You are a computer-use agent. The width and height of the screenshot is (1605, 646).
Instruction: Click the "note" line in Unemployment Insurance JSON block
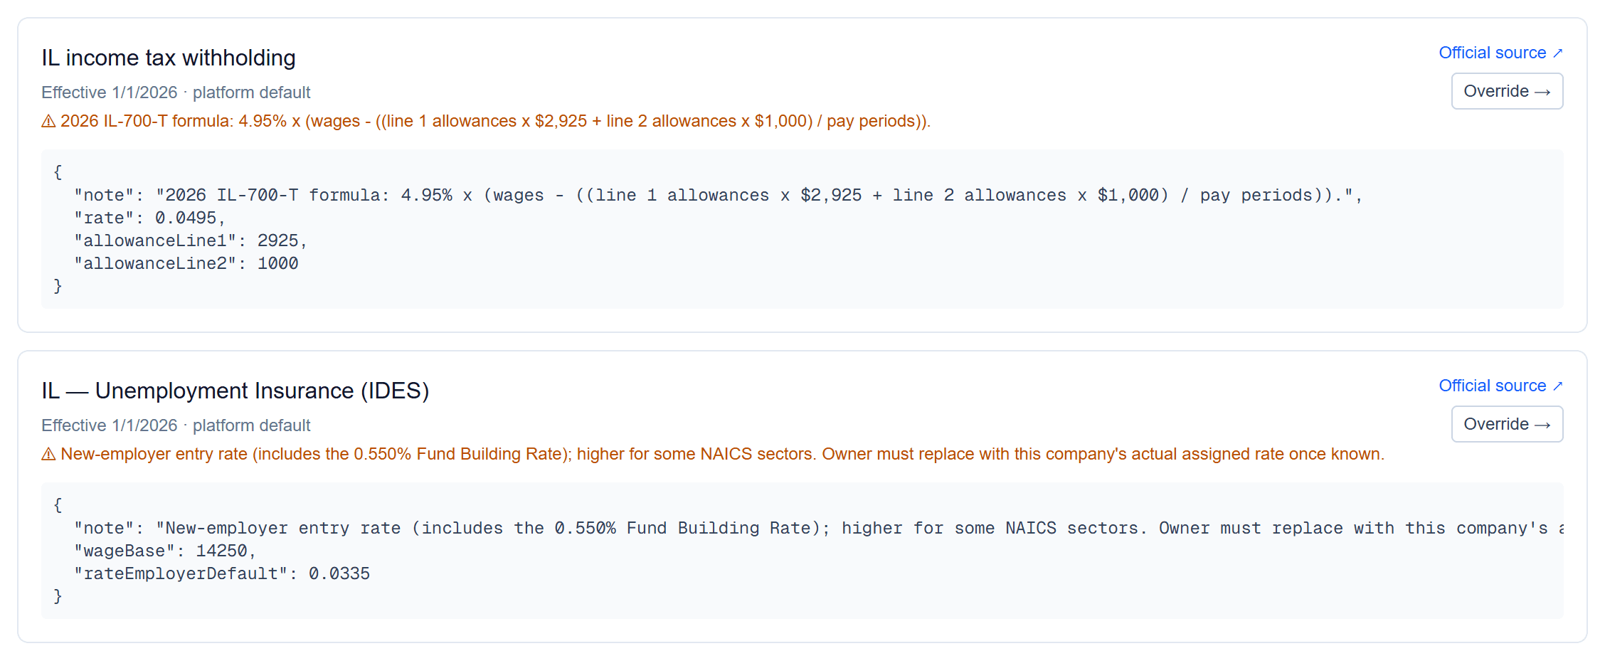(819, 528)
